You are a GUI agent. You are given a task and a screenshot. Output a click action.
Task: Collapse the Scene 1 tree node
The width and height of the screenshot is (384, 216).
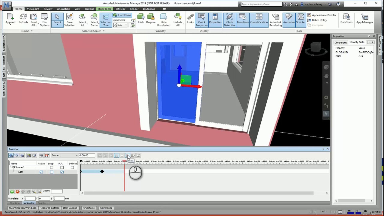coord(13,167)
